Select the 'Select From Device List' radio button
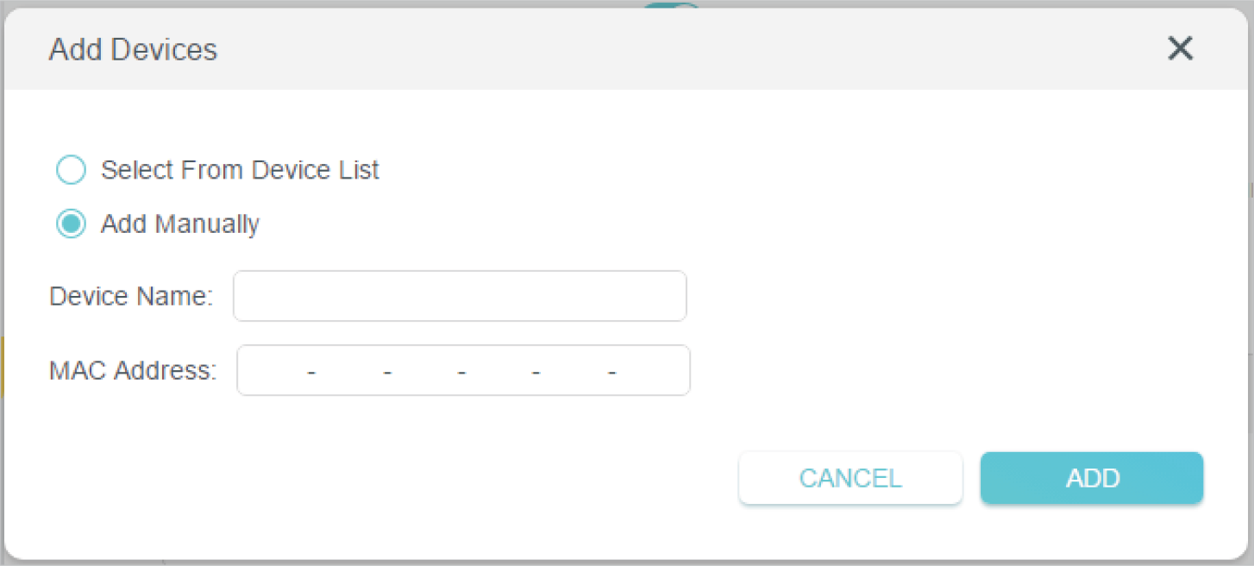Image resolution: width=1254 pixels, height=566 pixels. 71,170
